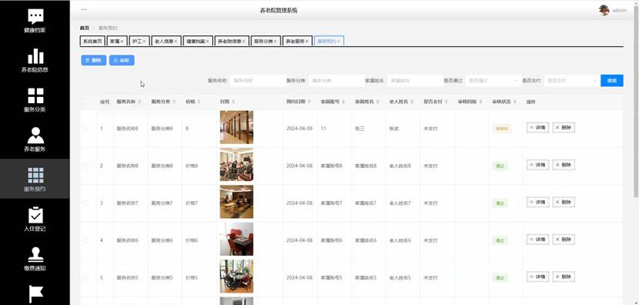Select 服务预约 in the sidebar
The image size is (639, 305).
(35, 179)
